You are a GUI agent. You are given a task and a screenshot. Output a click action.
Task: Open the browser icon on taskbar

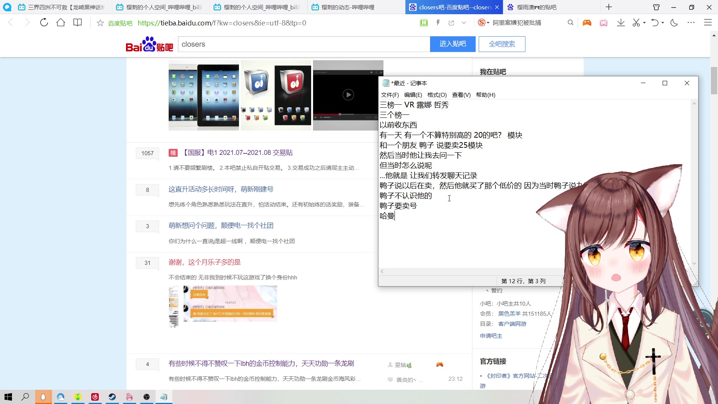tap(61, 397)
